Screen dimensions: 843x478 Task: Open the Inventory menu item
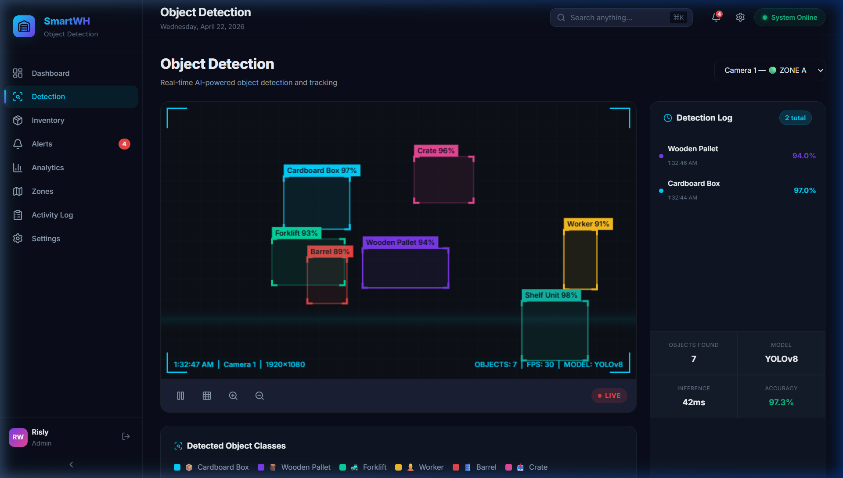tap(48, 120)
